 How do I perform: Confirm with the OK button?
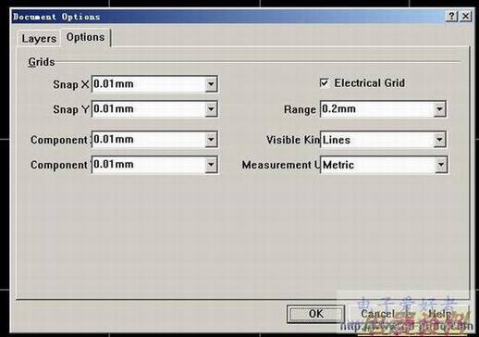point(316,314)
